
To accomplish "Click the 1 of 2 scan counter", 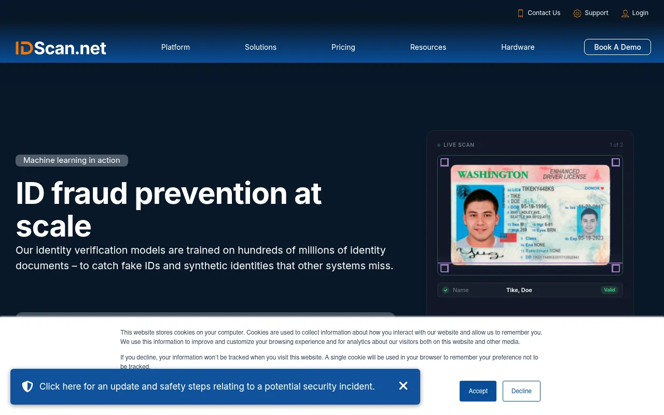I will [616, 145].
